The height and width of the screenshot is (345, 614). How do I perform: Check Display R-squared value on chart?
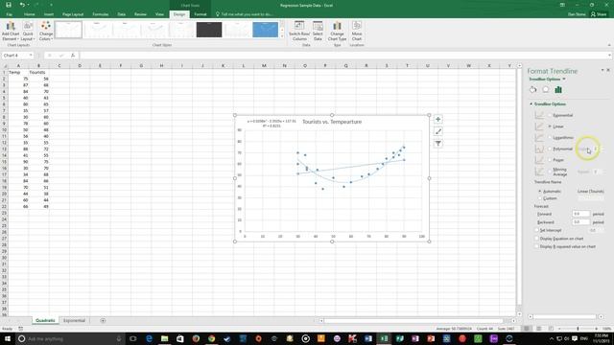tap(537, 247)
